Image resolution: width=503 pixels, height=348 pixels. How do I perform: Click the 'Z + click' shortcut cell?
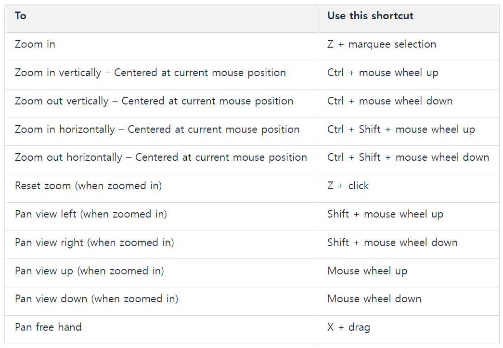348,186
